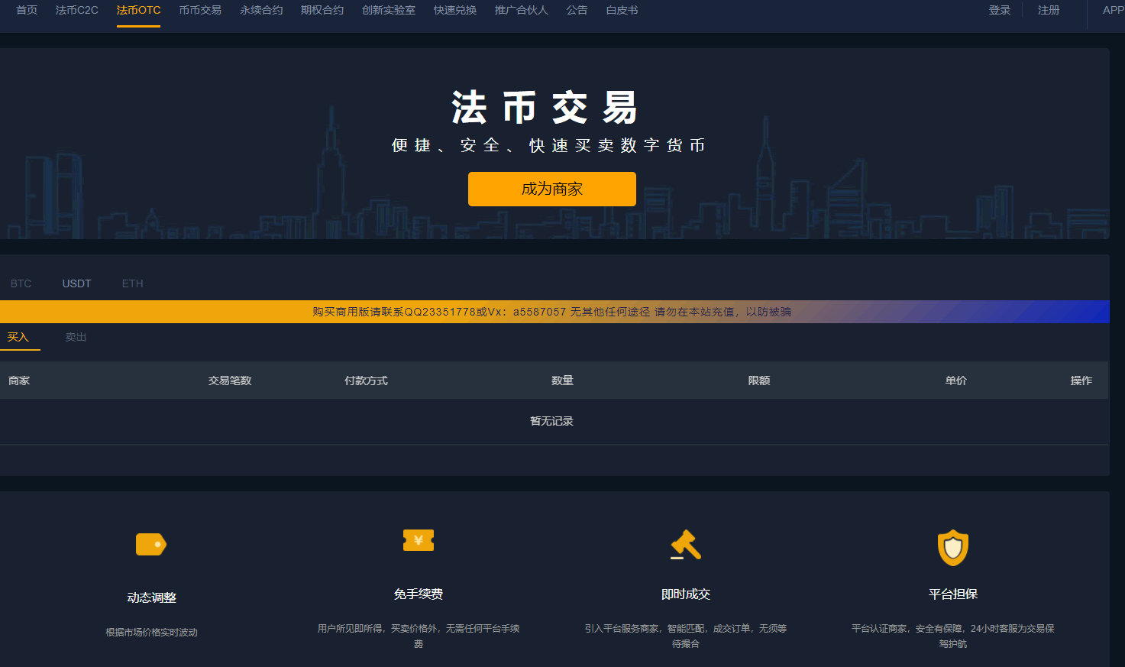This screenshot has width=1125, height=667.
Task: Navigate to 快速兑换
Action: (455, 11)
